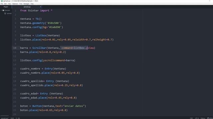Click the '#2a8d90' color string
This screenshot has height=119, width=213.
pyautogui.click(x=55, y=27)
